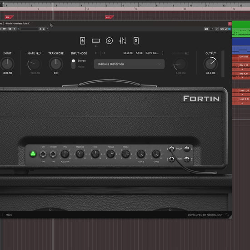Image resolution: width=250 pixels, height=250 pixels.
Task: Click Developed by Neural DSP text
Action: 205,215
